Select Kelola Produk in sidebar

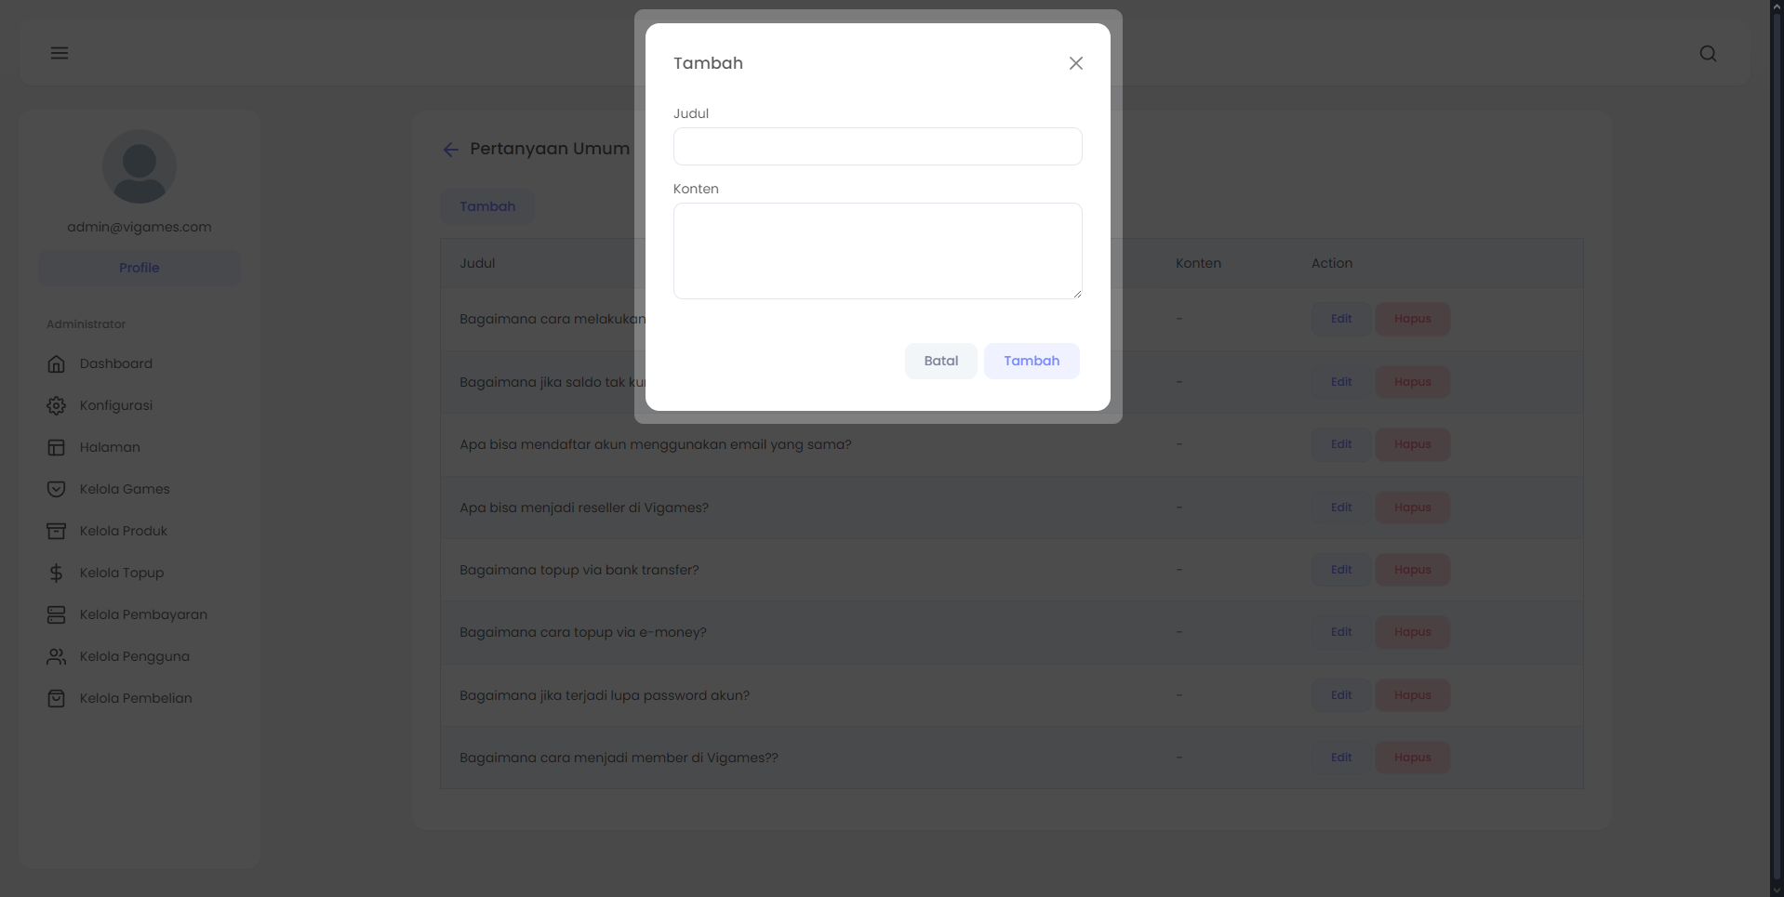click(124, 531)
